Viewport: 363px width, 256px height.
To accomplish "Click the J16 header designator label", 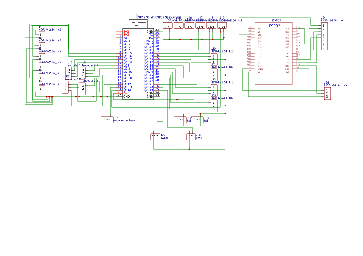I will click(x=189, y=18).
